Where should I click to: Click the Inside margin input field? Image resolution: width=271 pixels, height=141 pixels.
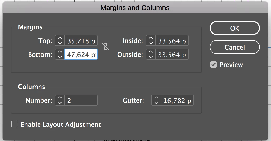pyautogui.click(x=172, y=41)
